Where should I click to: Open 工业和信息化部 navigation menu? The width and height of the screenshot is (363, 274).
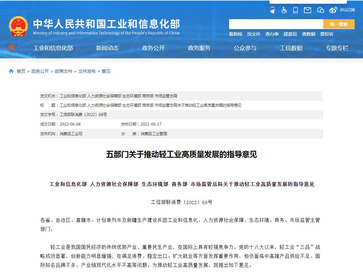(x=53, y=48)
